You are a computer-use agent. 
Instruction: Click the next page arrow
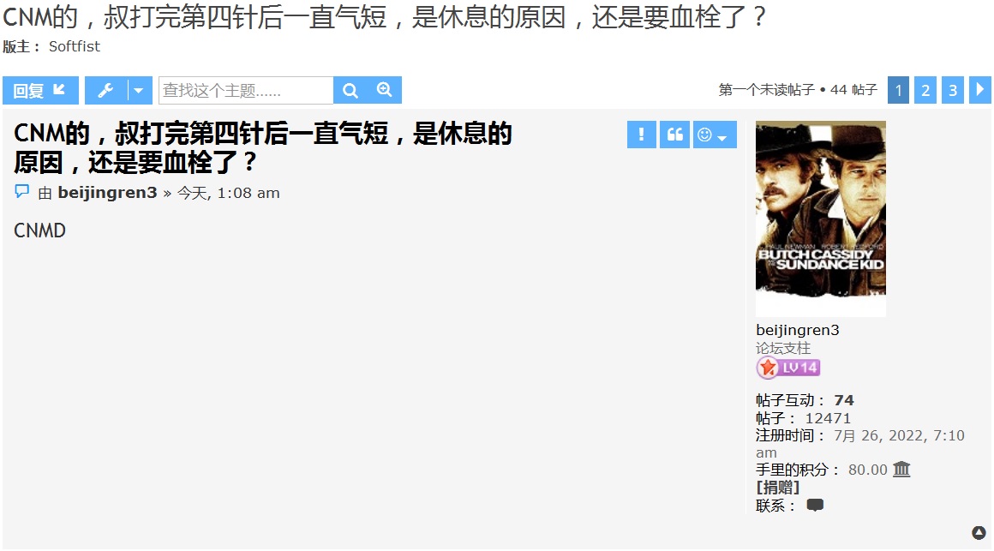coord(980,90)
